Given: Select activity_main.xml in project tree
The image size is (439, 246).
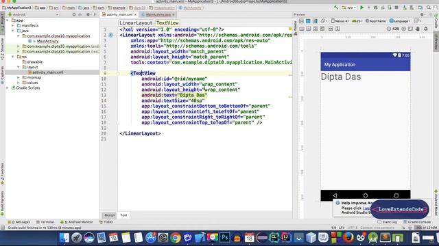Looking at the screenshot, I should pos(47,72).
